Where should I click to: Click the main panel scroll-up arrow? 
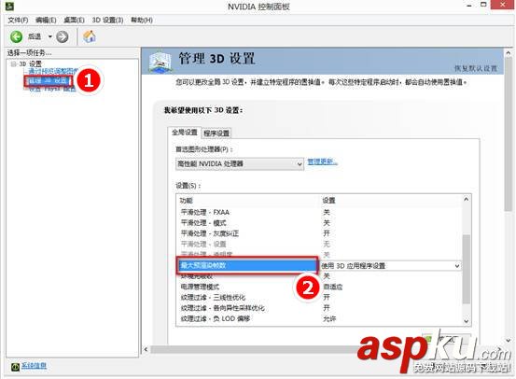tap(509, 52)
